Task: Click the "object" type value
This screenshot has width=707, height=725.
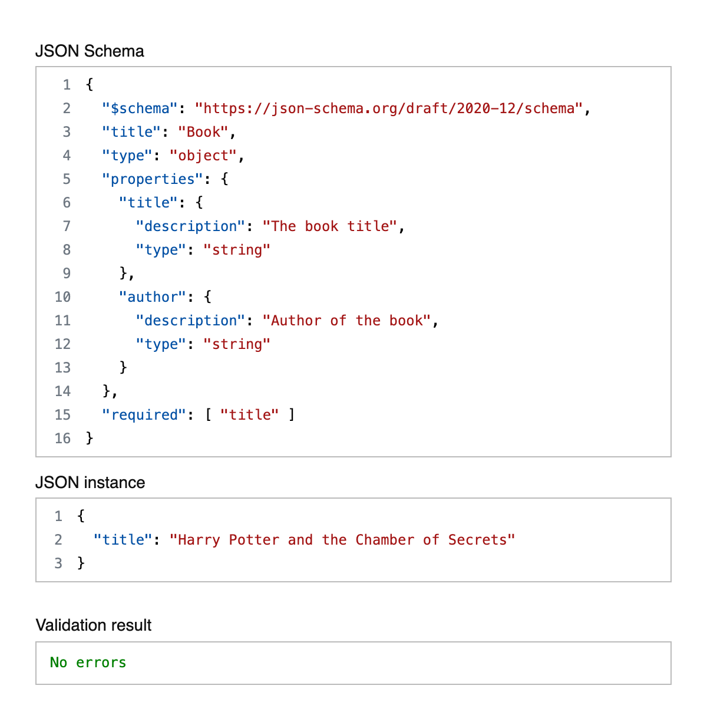Action: point(203,156)
